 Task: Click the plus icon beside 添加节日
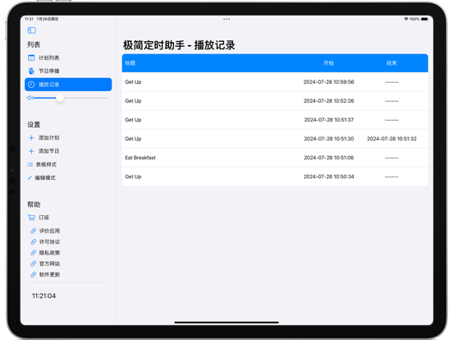(x=31, y=151)
